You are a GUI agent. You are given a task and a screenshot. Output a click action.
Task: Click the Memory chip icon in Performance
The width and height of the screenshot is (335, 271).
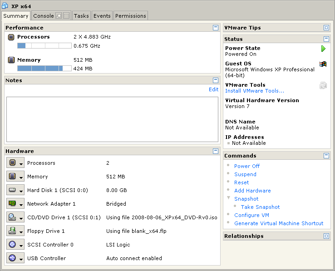coord(11,60)
